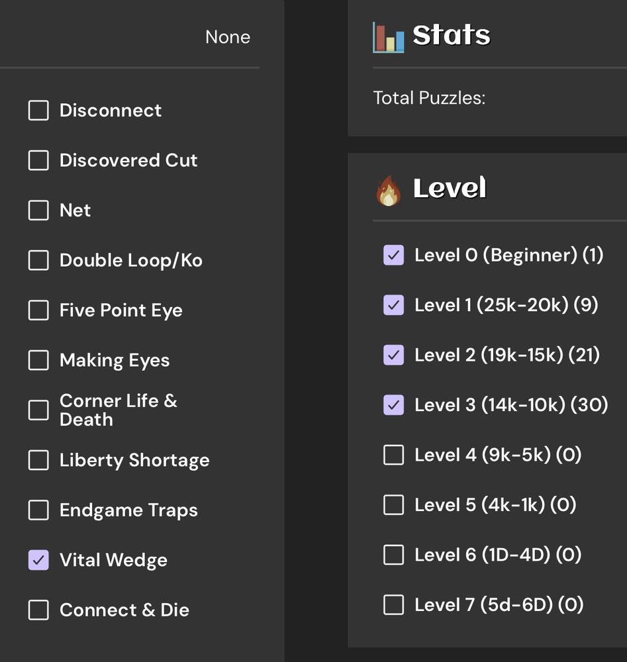Click the Stats bar chart icon
Screen dimensions: 627x662
pos(389,37)
